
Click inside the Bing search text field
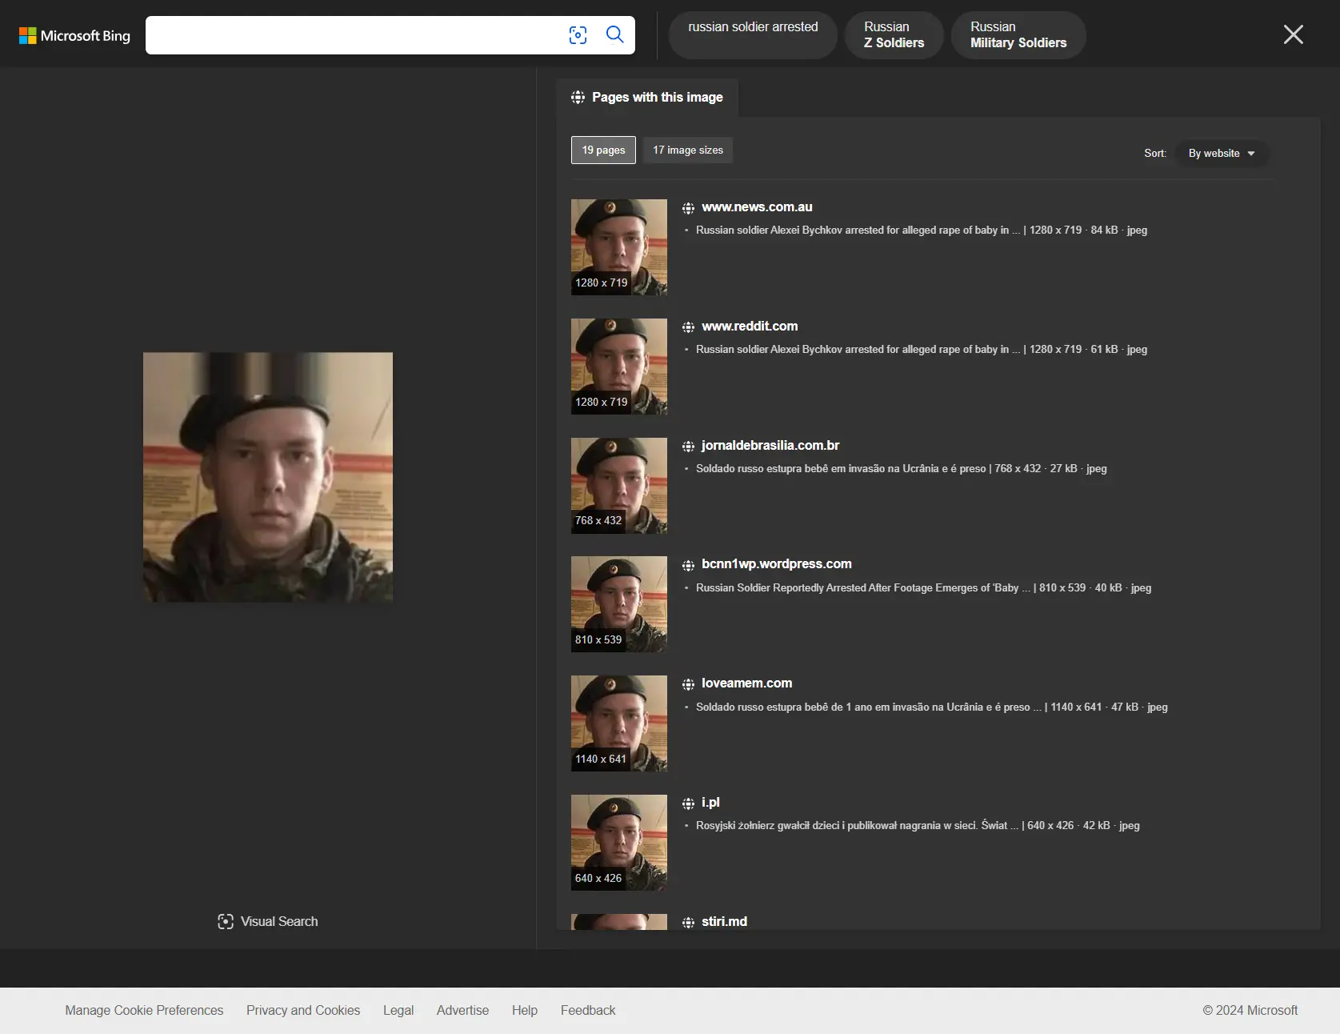click(x=352, y=35)
